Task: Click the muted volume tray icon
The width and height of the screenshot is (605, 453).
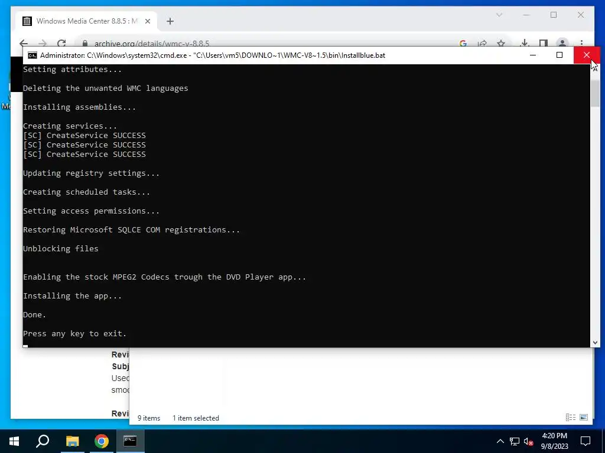Action: tap(529, 441)
